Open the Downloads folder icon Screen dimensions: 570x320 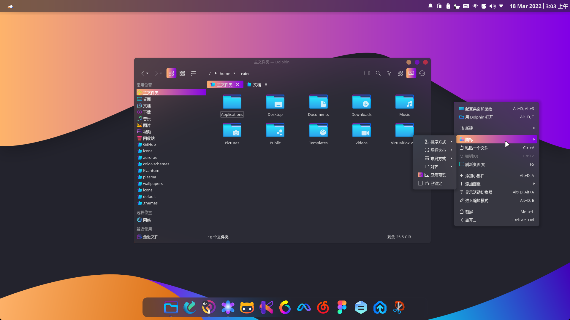[x=362, y=102]
